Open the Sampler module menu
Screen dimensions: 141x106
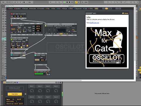click(25, 9)
